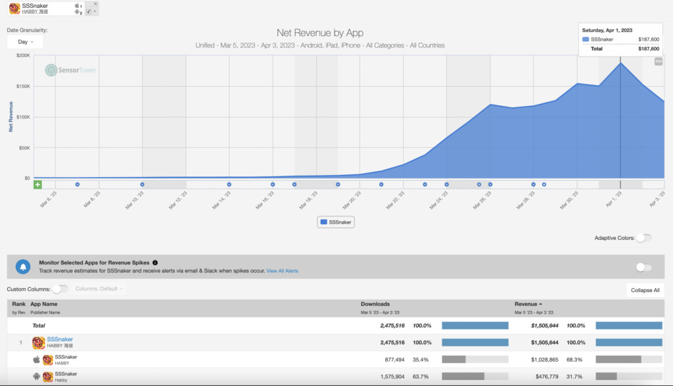Open the event marker at Mar 23

click(425, 185)
